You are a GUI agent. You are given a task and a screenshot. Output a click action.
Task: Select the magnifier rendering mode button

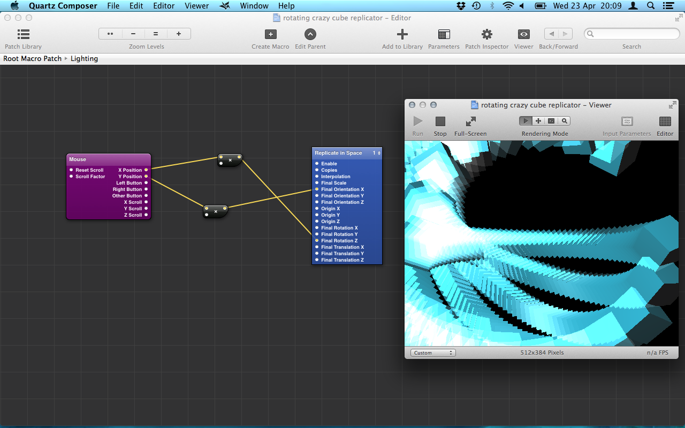tap(564, 121)
